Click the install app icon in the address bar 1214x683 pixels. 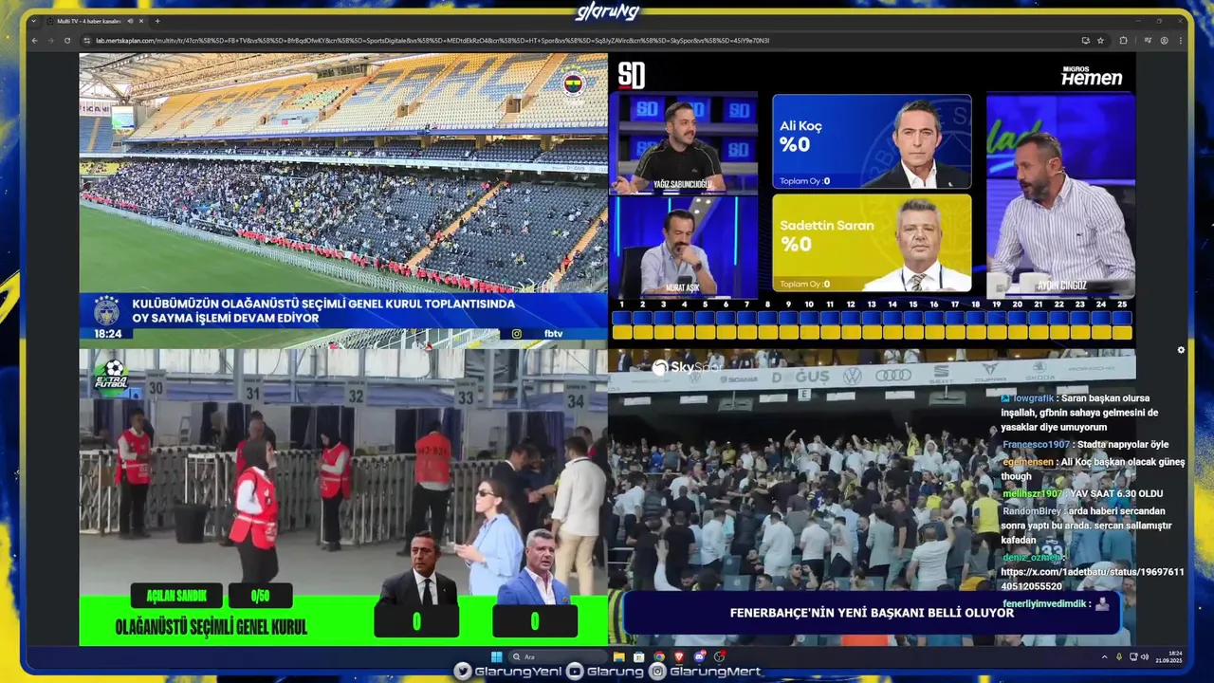point(1085,41)
